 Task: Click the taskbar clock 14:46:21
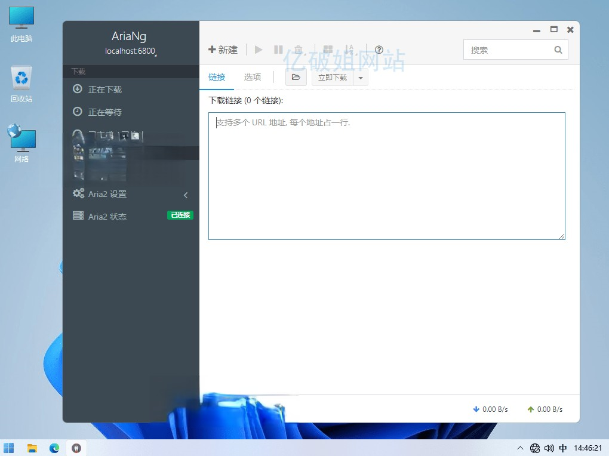point(588,448)
